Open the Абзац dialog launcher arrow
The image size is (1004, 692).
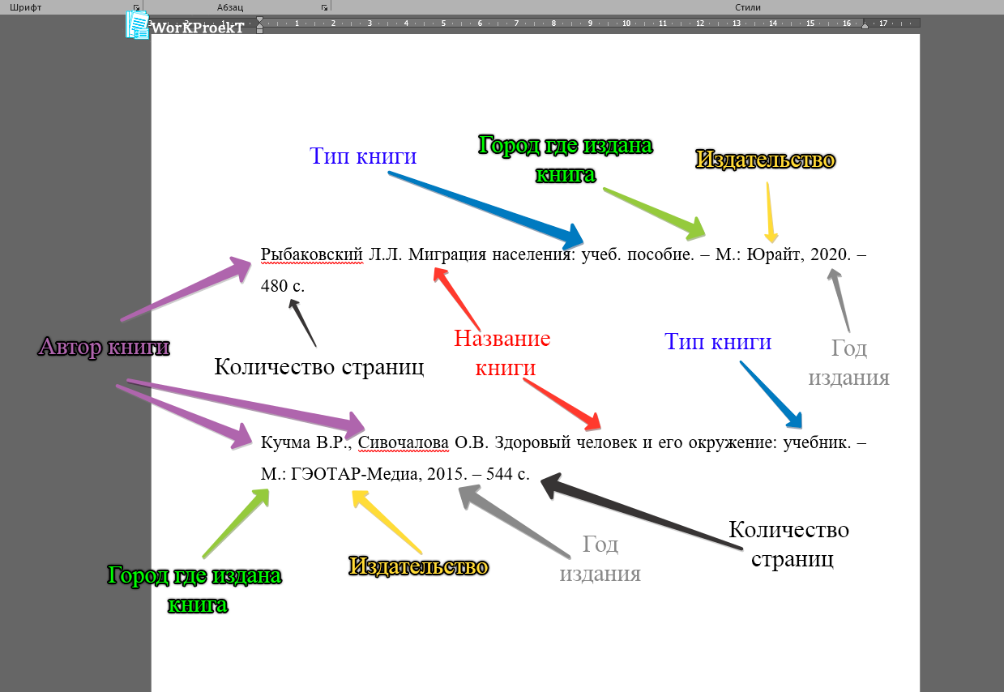click(x=324, y=6)
